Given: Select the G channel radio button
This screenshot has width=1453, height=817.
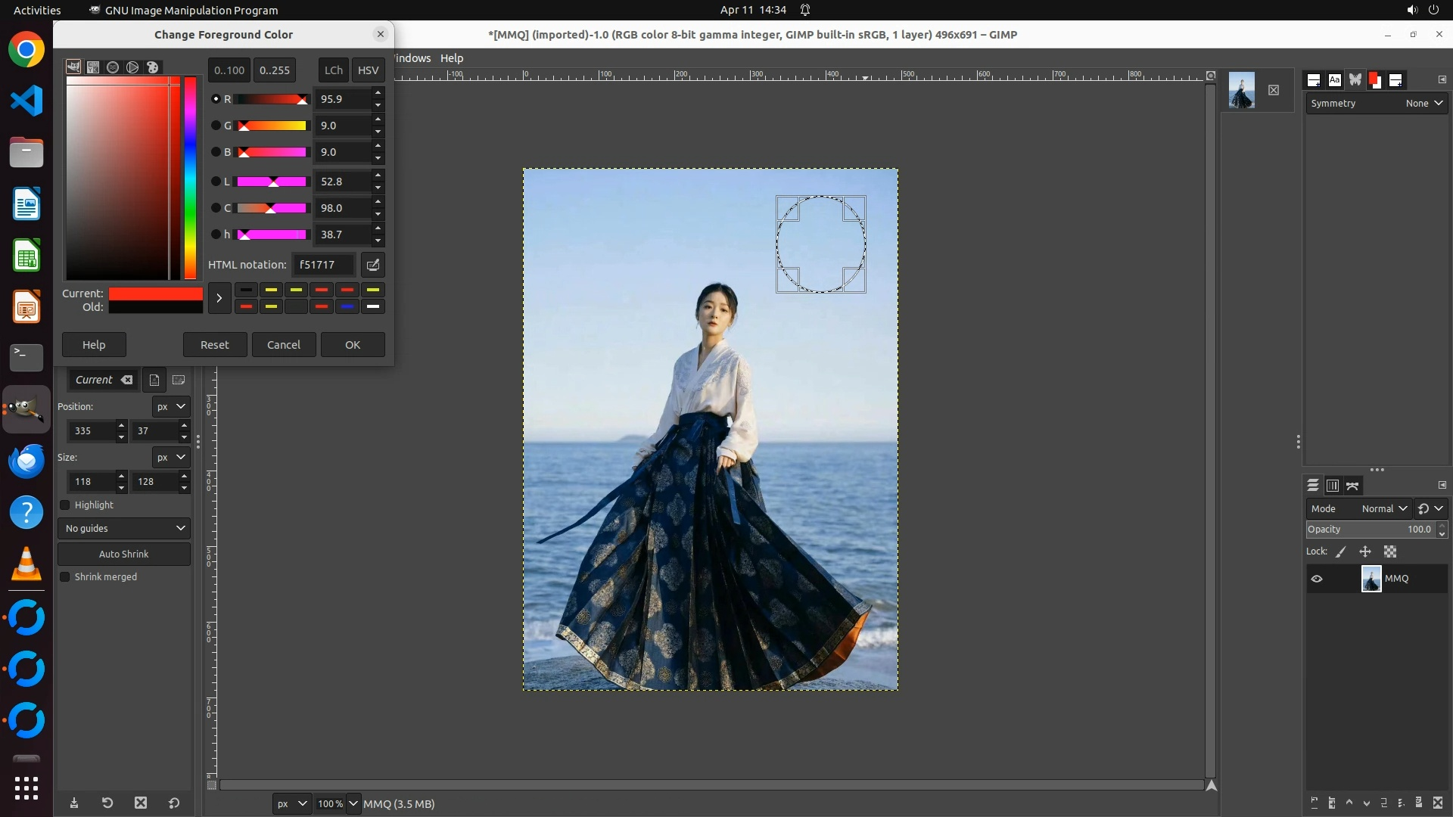Looking at the screenshot, I should (216, 126).
